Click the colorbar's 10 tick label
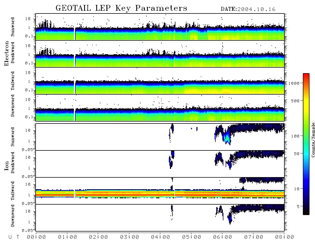The height and width of the screenshot is (242, 315). (297, 189)
